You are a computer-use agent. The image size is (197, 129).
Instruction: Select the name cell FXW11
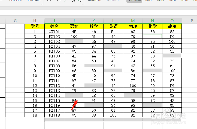tap(54, 81)
